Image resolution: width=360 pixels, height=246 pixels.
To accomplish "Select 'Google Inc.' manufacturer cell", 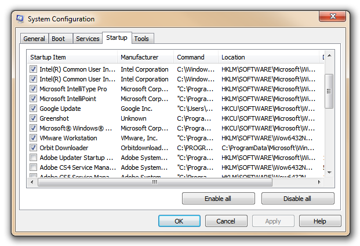I will coord(136,109).
